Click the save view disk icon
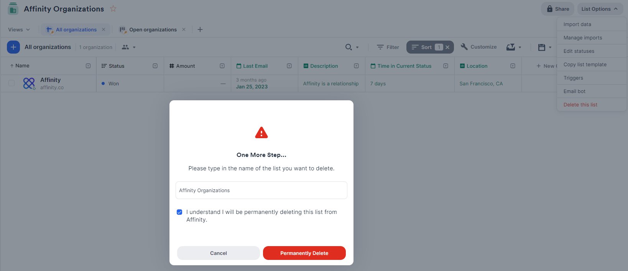This screenshot has width=628, height=271. point(541,47)
